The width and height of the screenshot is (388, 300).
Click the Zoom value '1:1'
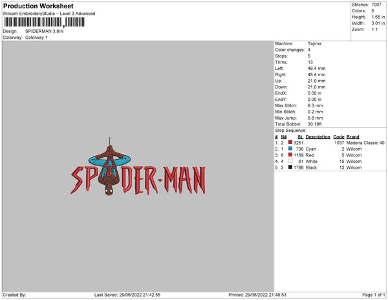coord(374,30)
